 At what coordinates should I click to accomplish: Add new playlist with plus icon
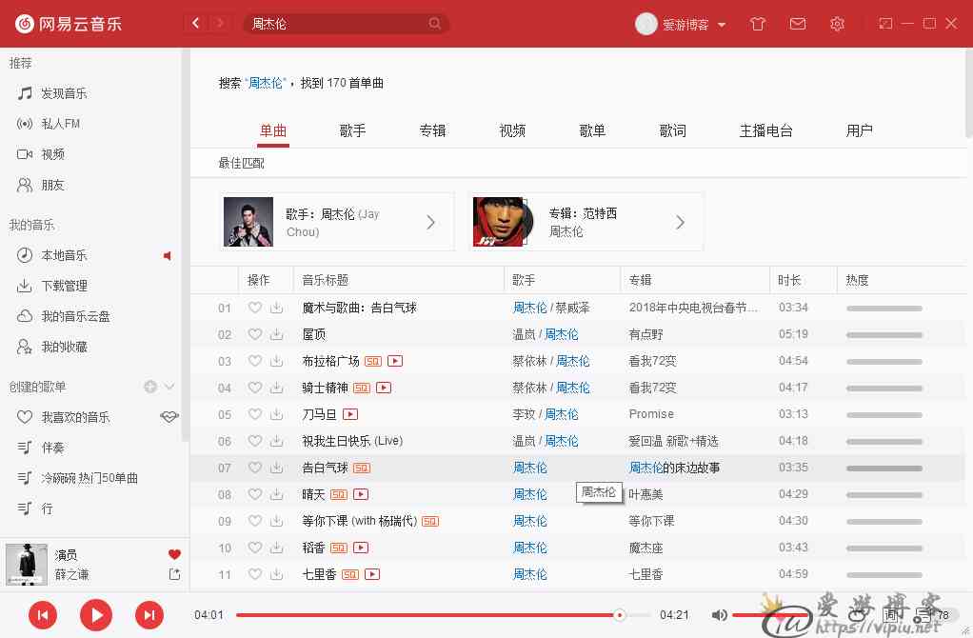(x=150, y=387)
